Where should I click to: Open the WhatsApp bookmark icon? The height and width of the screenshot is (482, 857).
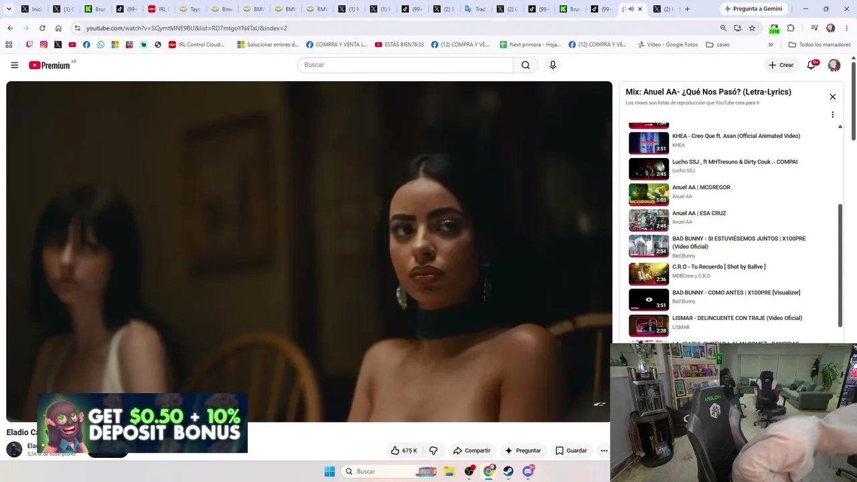pyautogui.click(x=100, y=45)
